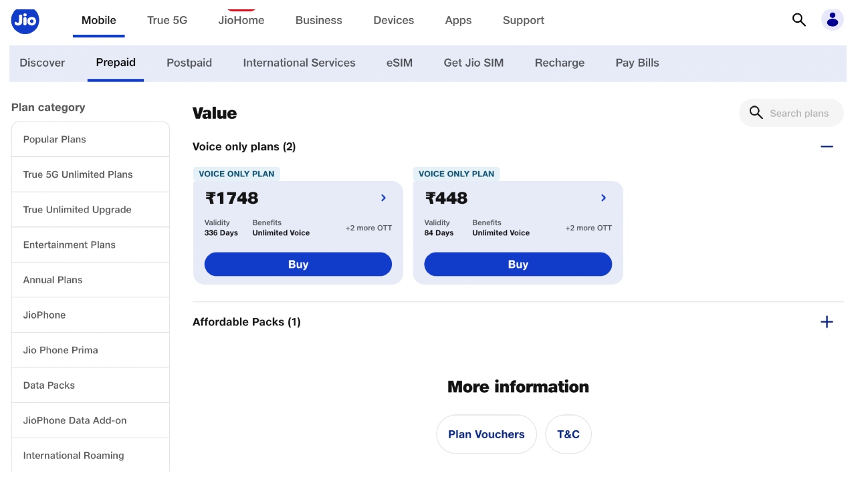Open the Plan Vouchers link
Image resolution: width=856 pixels, height=481 pixels.
pos(486,434)
